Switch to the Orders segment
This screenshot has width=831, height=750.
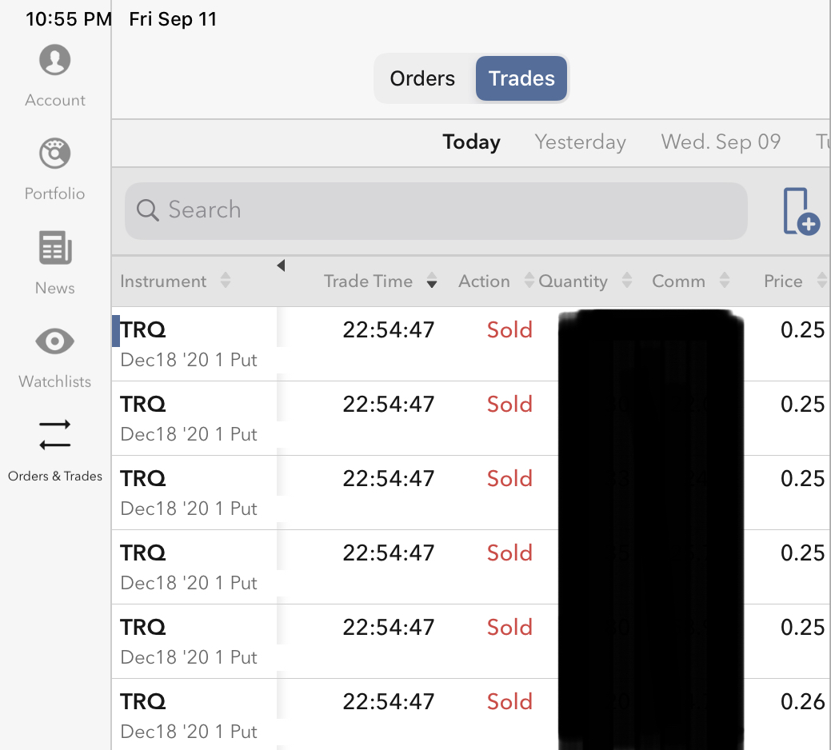pos(422,78)
